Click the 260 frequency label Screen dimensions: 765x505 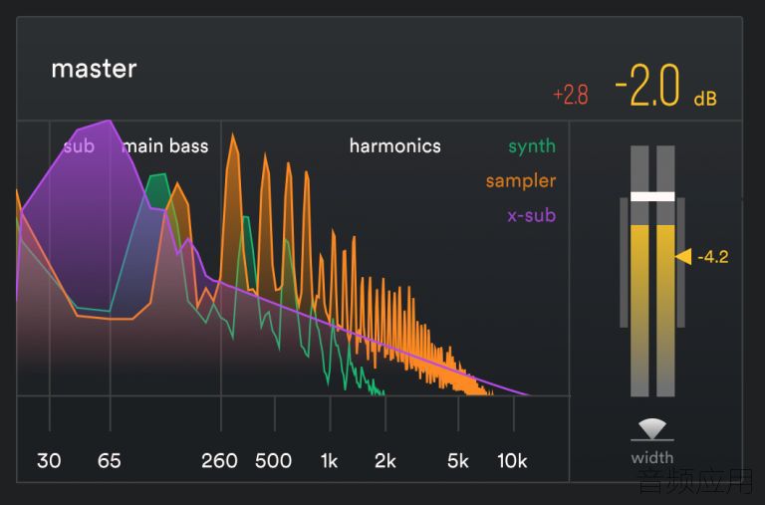(x=219, y=460)
